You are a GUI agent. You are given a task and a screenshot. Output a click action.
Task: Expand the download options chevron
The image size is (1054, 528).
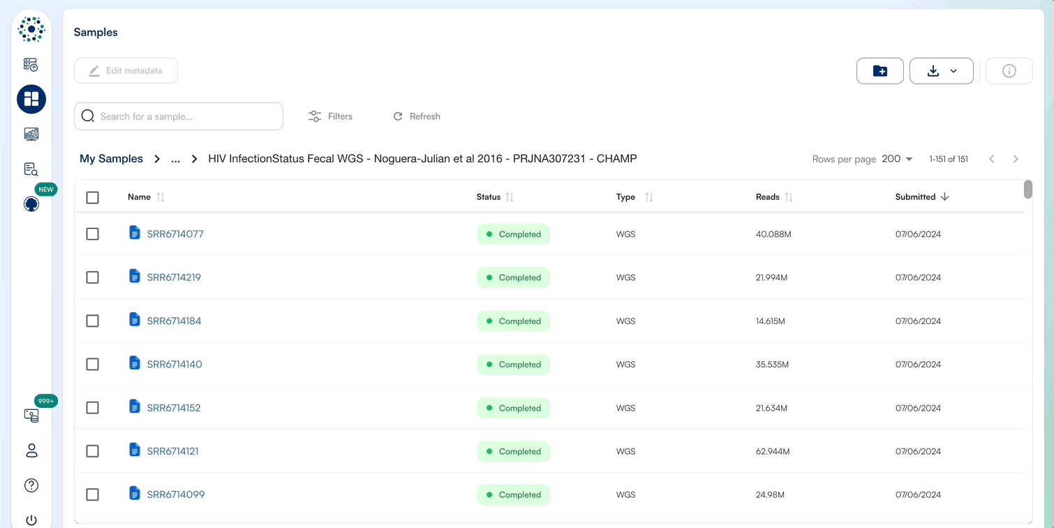click(x=953, y=71)
